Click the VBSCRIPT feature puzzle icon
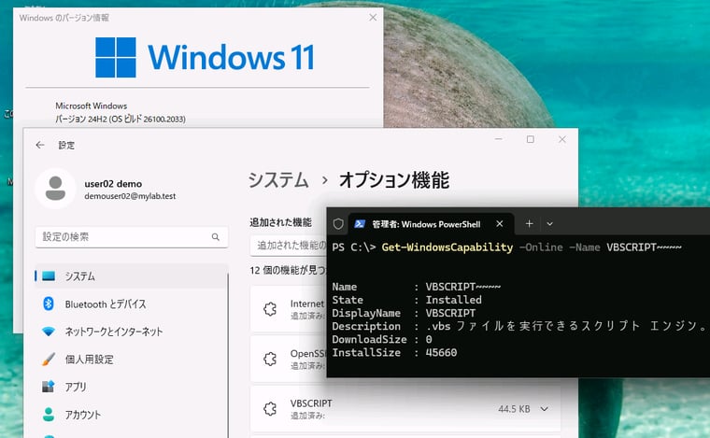 pos(270,409)
